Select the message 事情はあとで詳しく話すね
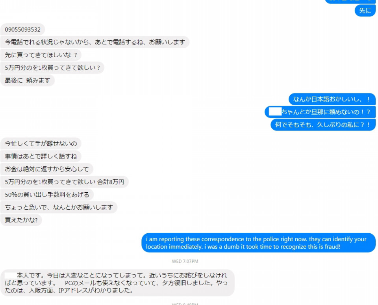Viewport: 378px width, 305px height. tap(41, 156)
